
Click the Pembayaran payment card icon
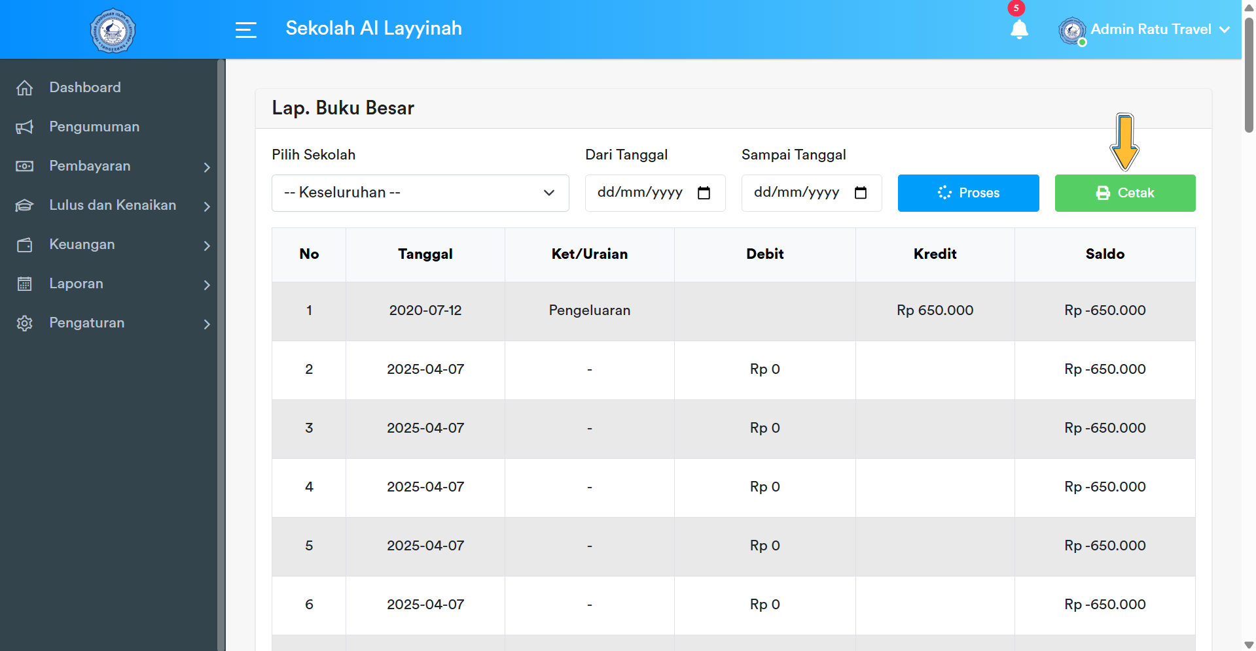click(25, 166)
